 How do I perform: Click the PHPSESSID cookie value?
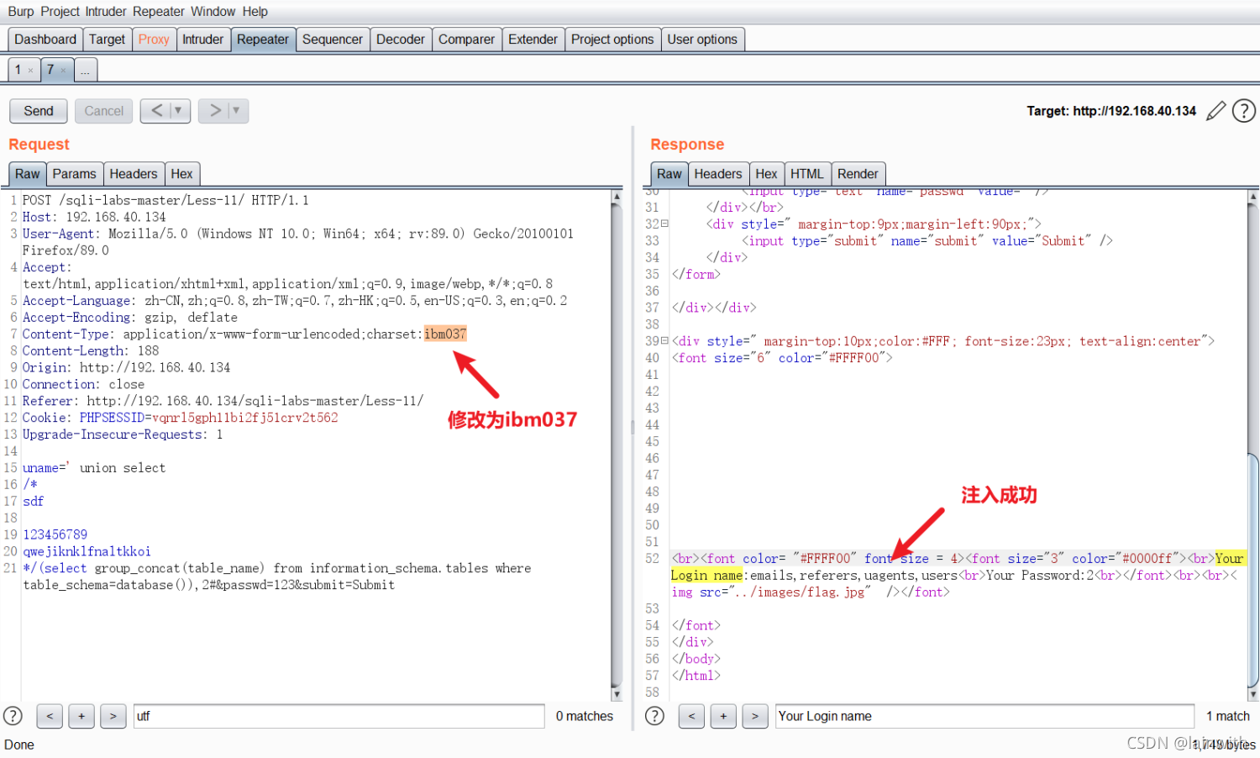[245, 418]
